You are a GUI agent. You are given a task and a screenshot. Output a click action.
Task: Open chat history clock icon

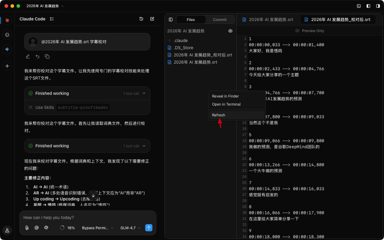pos(141,19)
